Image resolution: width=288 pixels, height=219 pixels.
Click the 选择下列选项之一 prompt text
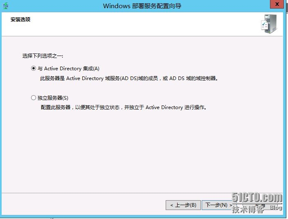click(43, 56)
